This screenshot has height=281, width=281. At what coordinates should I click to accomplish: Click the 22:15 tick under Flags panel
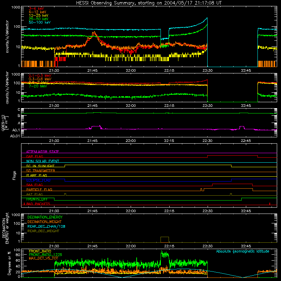pos(169,211)
